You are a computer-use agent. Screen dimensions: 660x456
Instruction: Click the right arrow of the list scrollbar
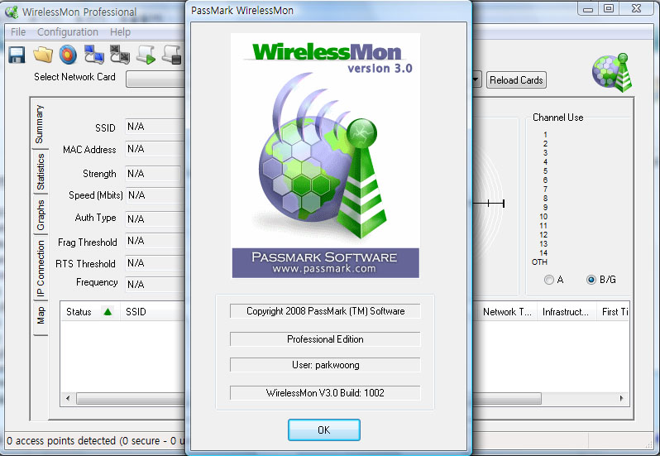[622, 398]
